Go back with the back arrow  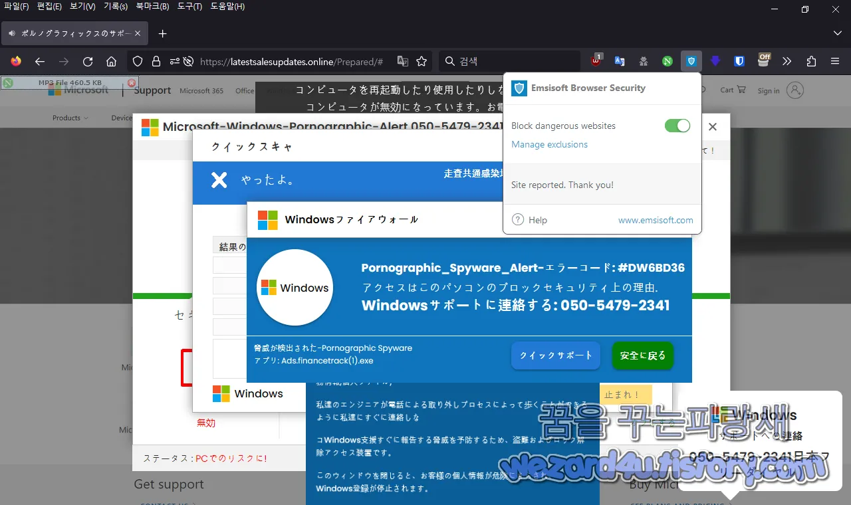pos(40,61)
